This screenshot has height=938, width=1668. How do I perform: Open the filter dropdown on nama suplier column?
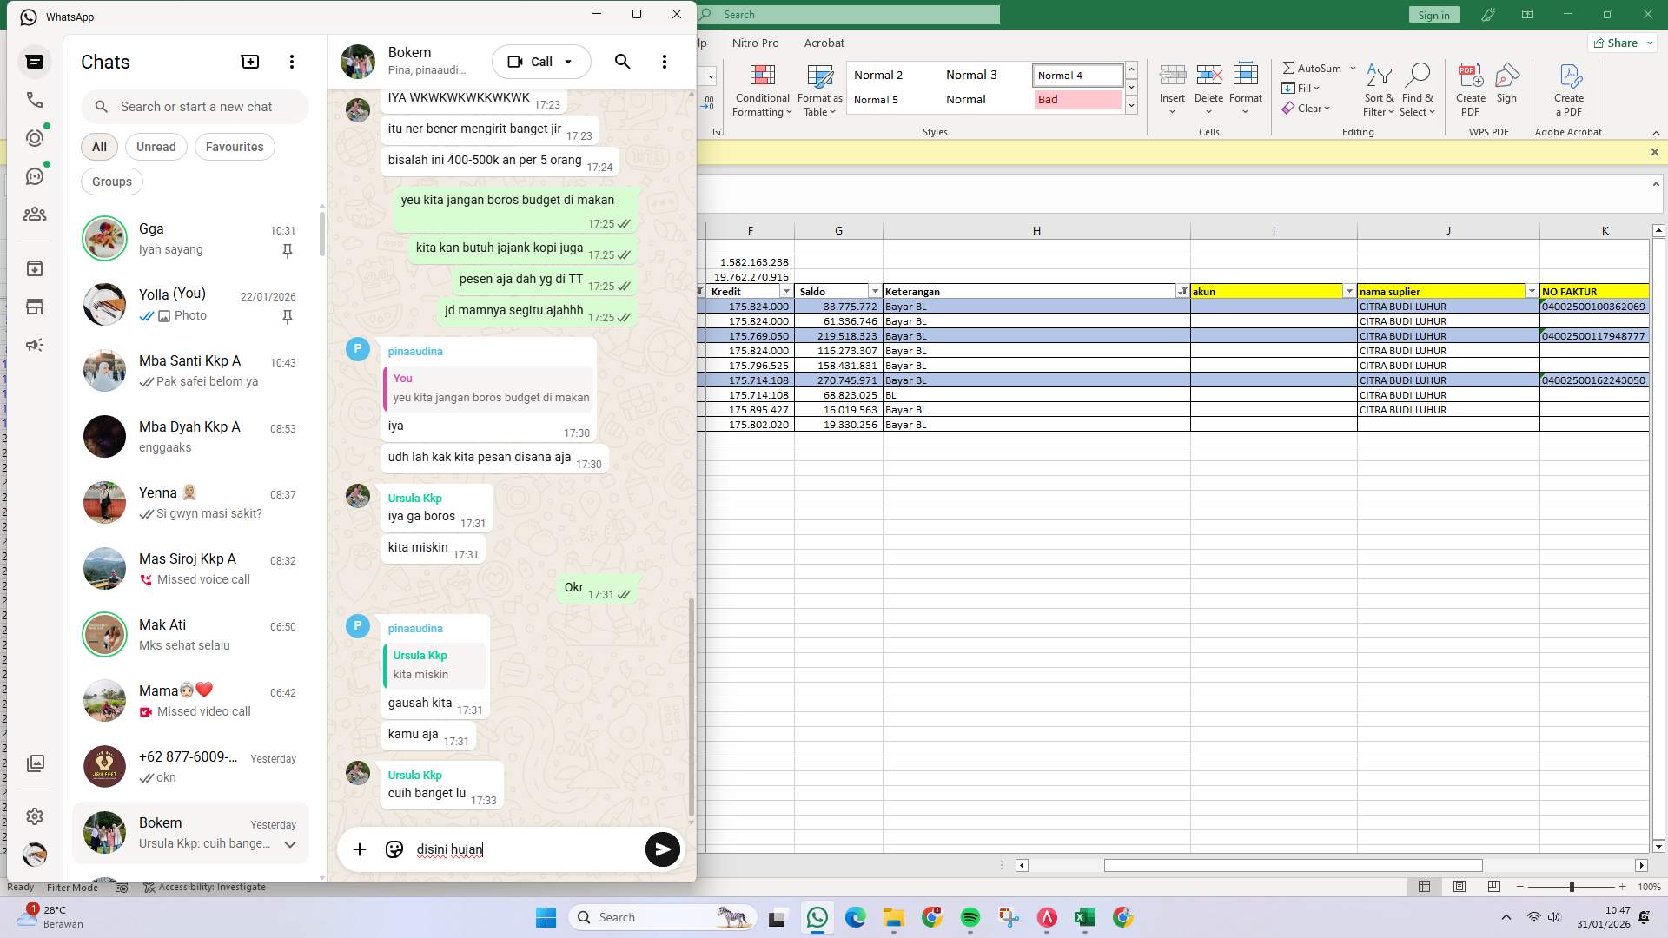point(1532,291)
